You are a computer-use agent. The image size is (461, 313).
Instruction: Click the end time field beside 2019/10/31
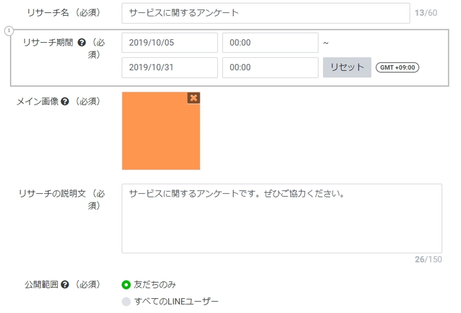click(x=270, y=67)
